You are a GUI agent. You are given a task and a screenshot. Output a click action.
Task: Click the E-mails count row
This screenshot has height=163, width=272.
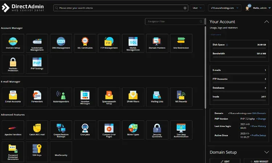click(x=239, y=70)
